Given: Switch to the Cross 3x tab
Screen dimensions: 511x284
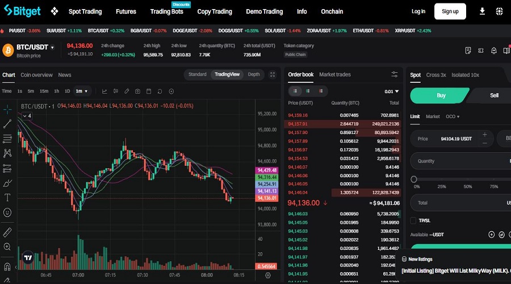Looking at the screenshot, I should click(435, 74).
